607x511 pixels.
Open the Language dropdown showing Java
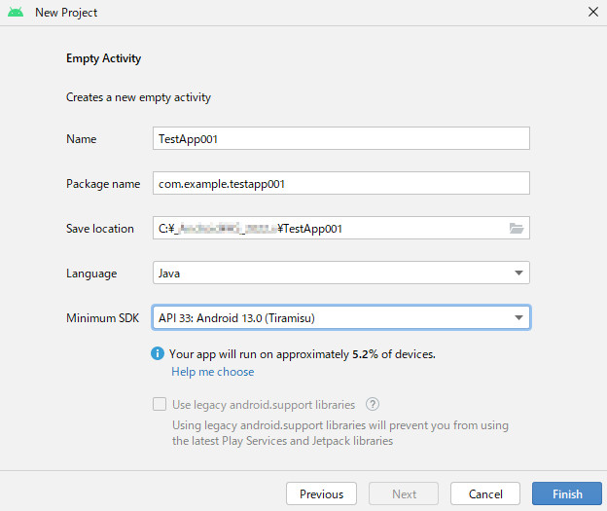(341, 273)
